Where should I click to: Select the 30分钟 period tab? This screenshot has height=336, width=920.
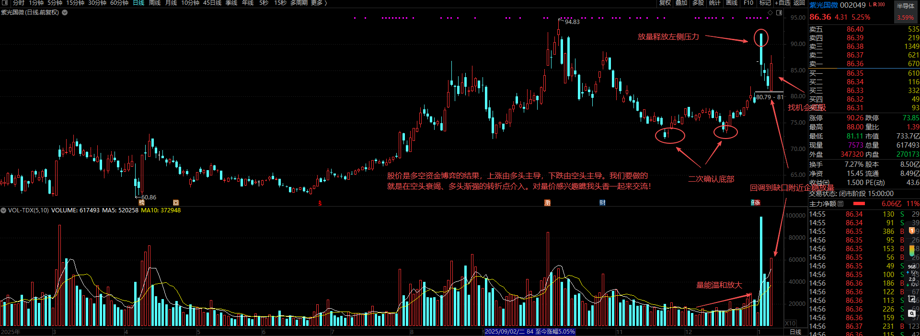[97, 3]
